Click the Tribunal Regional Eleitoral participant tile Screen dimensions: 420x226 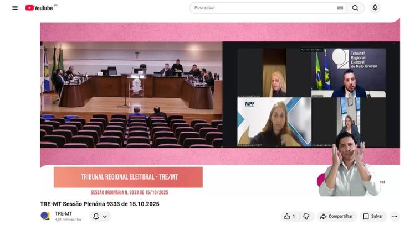coord(349,72)
